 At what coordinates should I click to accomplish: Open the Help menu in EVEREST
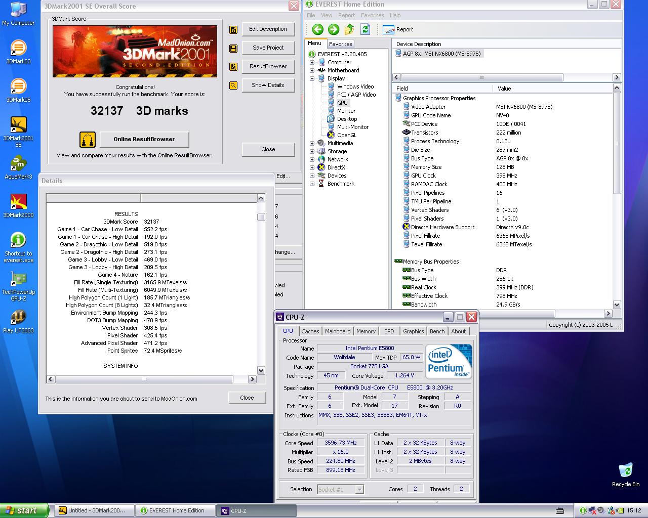pos(395,15)
